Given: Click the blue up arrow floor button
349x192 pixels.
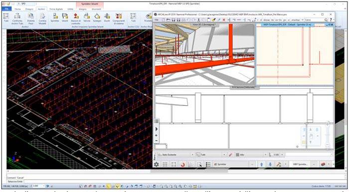Looking at the screenshot, I should 262,165.
